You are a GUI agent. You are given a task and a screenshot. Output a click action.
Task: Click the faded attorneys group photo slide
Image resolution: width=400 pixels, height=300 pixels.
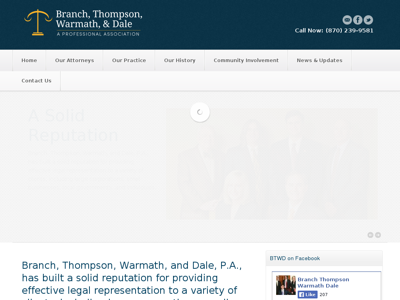coord(272,164)
